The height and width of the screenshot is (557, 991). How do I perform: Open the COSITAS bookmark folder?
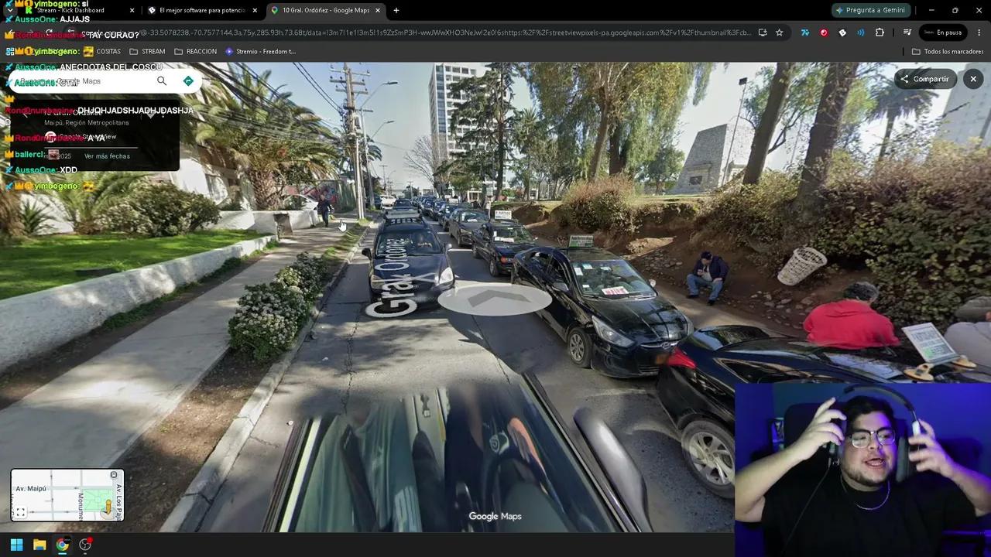[x=101, y=52]
